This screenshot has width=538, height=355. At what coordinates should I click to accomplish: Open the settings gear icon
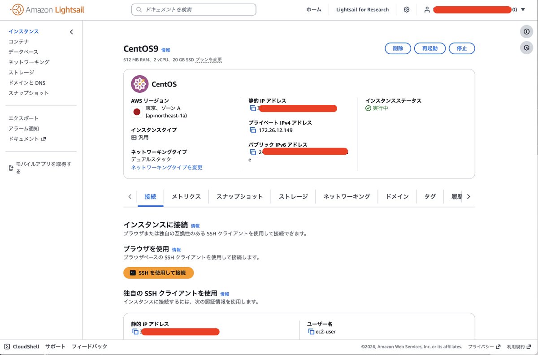pos(407,9)
